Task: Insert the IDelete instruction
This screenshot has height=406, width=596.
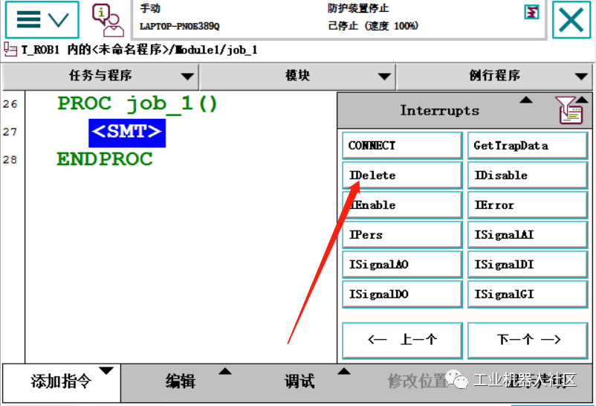Action: tap(403, 175)
